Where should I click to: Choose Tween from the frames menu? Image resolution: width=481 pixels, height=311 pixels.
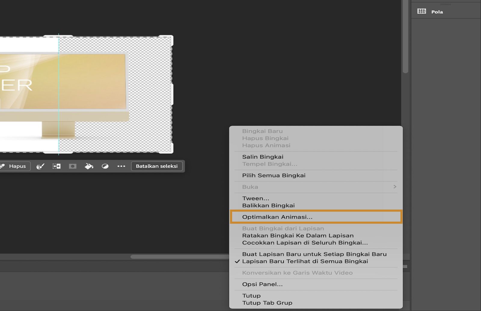[x=255, y=198]
